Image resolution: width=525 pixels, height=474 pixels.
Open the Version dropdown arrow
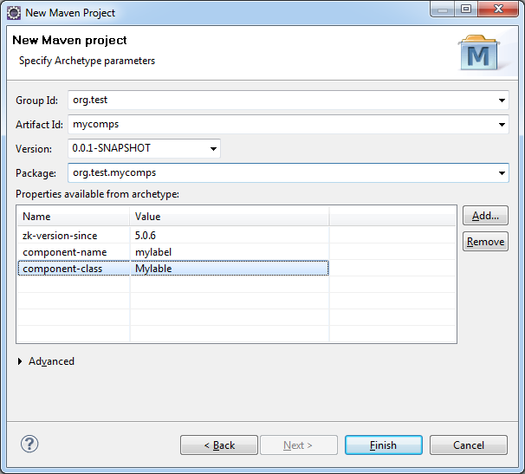213,149
